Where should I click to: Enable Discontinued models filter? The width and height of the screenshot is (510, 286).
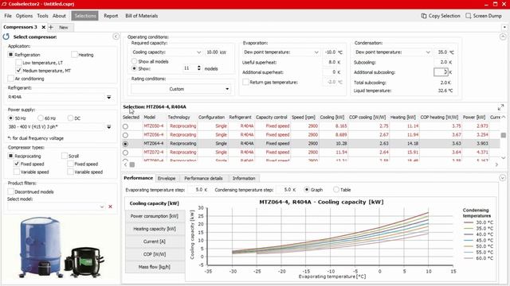pos(10,191)
